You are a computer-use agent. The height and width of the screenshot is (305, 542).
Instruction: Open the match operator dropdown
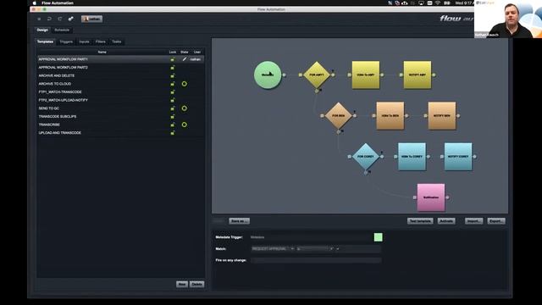pyautogui.click(x=315, y=248)
